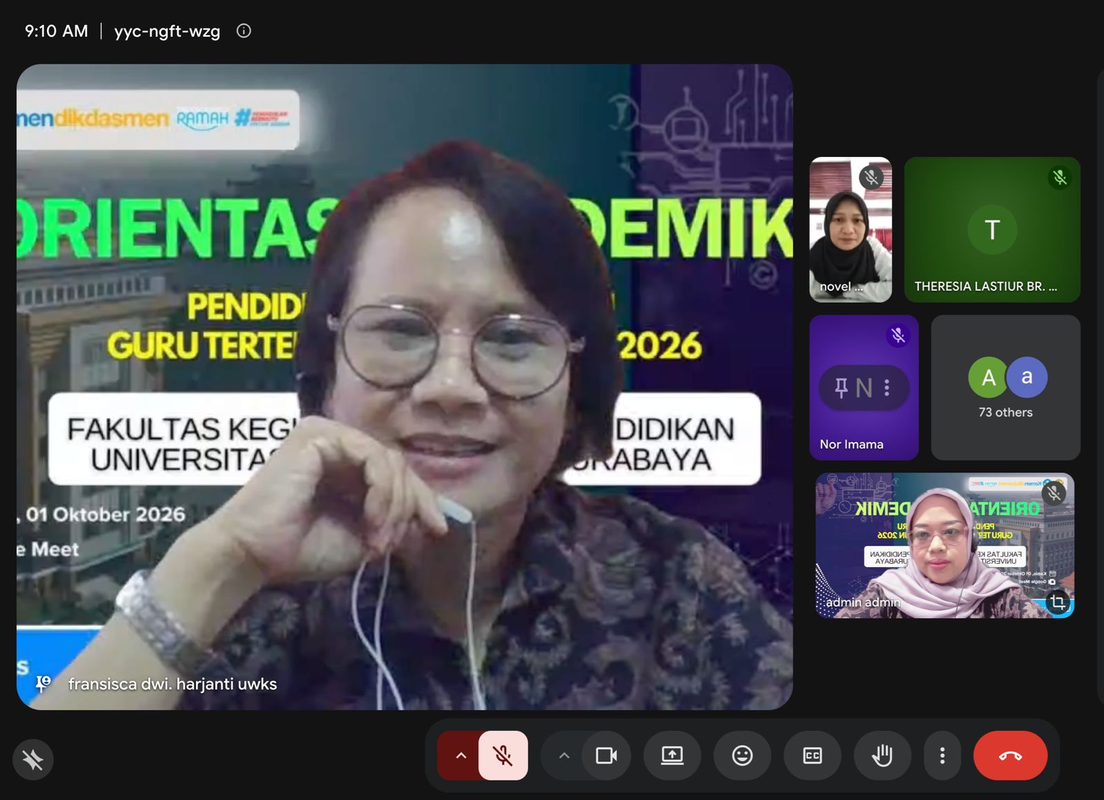Click the green A avatar in others tile
The width and height of the screenshot is (1104, 800).
[x=988, y=377]
